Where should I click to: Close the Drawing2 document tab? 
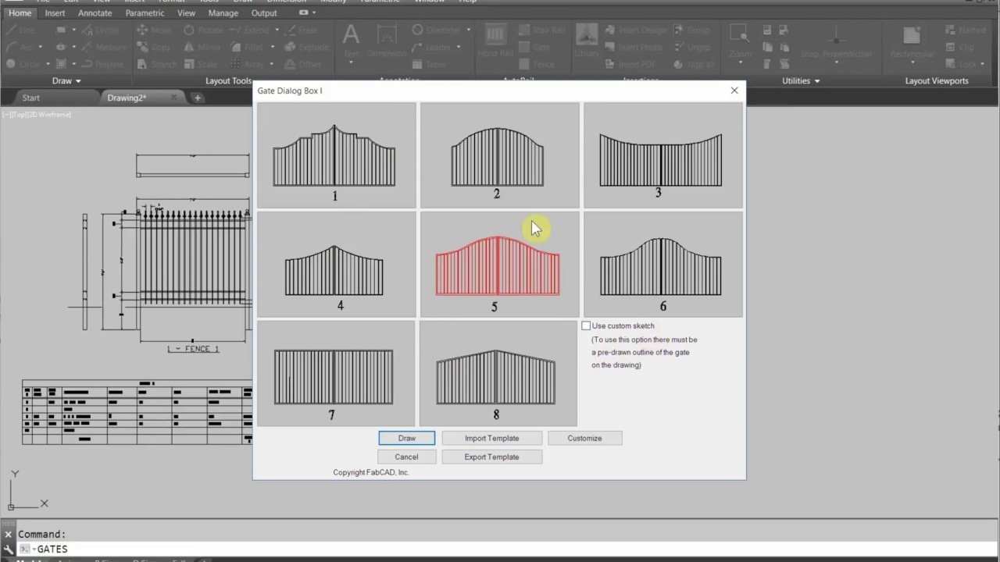[x=173, y=98]
